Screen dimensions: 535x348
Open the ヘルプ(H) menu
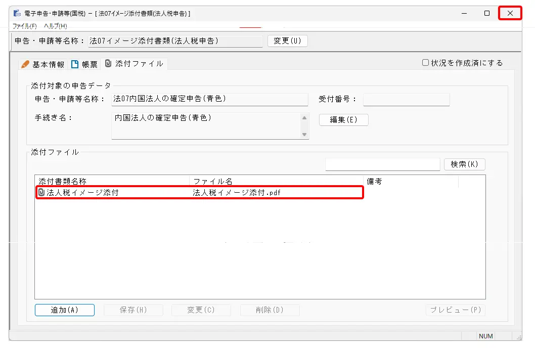tap(55, 26)
